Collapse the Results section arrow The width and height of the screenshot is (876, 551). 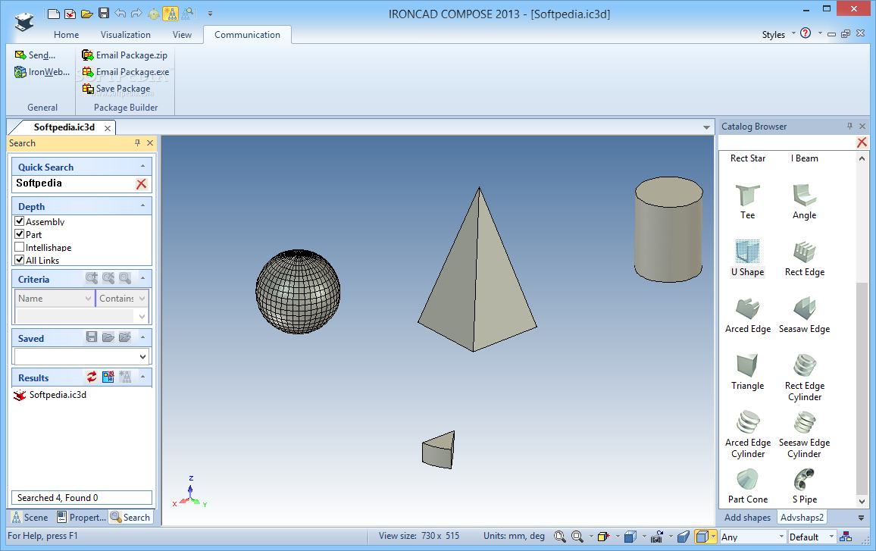(x=142, y=377)
